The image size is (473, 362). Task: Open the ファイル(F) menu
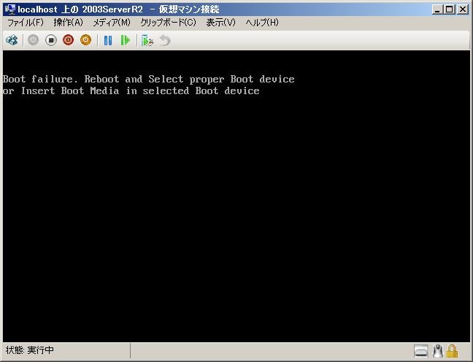26,23
